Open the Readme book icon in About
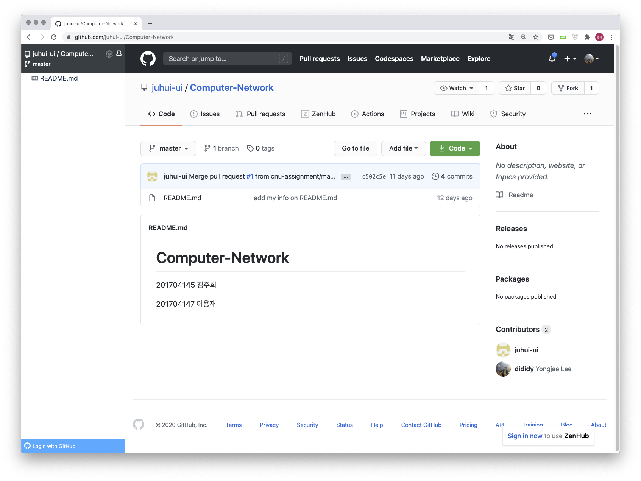 (x=499, y=195)
